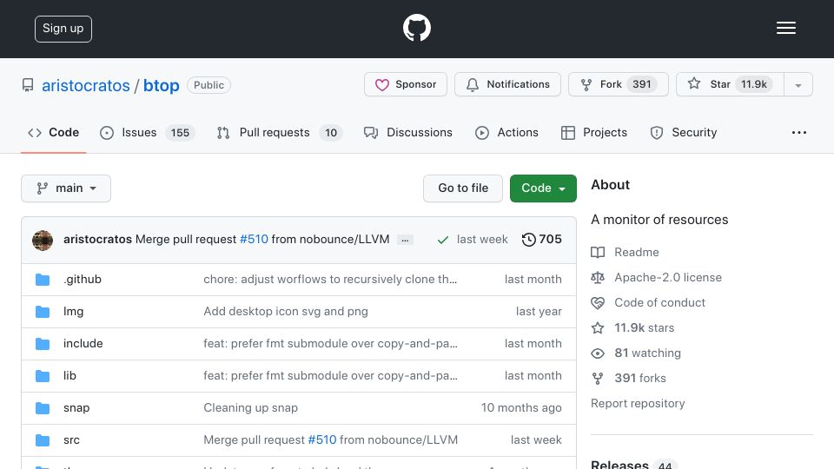This screenshot has height=469, width=834.
Task: Open the aristocratos owner profile link
Action: (x=86, y=85)
